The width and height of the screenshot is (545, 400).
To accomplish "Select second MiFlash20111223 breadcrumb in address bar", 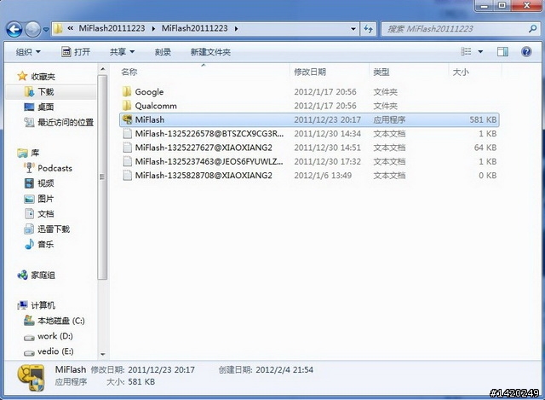I will (194, 28).
